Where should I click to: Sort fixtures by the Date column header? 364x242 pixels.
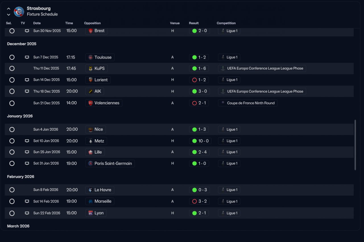pyautogui.click(x=37, y=23)
